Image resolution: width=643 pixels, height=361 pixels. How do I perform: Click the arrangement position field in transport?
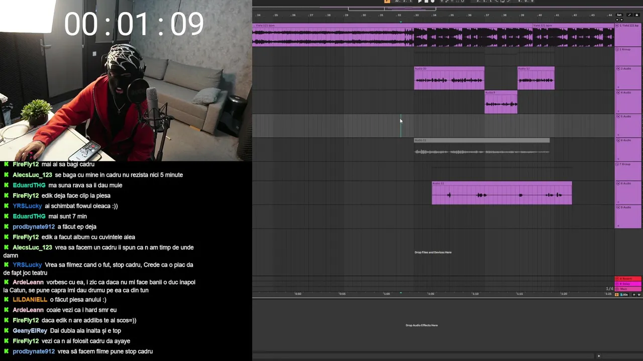[403, 1]
